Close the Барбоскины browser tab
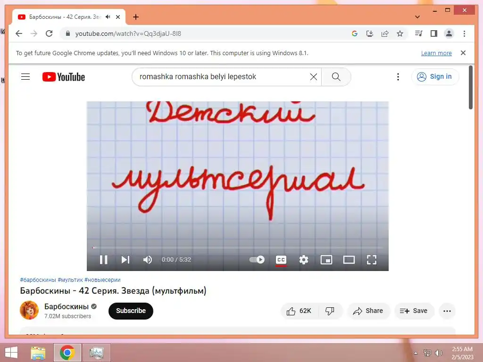 coord(118,17)
